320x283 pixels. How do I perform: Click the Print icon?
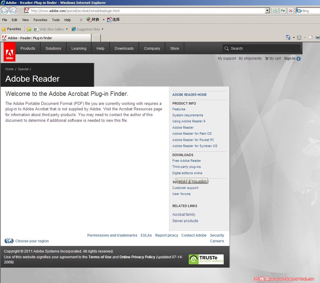(318, 37)
